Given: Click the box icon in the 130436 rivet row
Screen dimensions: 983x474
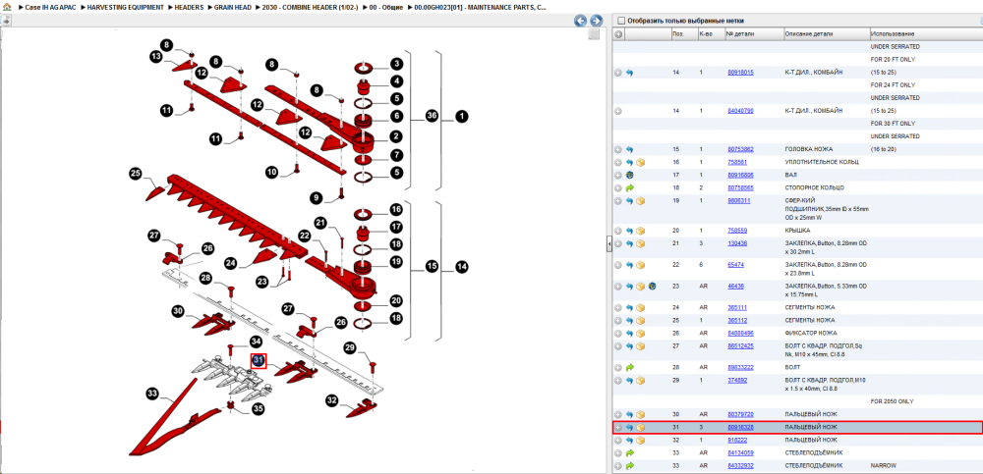Looking at the screenshot, I should (641, 243).
